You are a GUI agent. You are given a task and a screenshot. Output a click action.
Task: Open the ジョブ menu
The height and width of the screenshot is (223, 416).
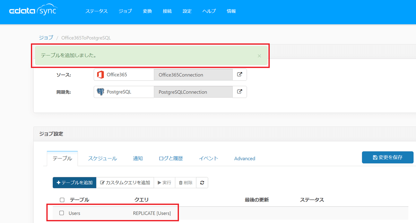[x=125, y=11]
